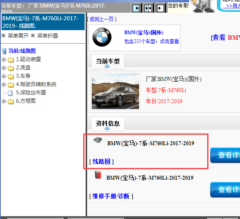This screenshot has height=219, width=240.
Task: Click the folder icon for 1.驱动装置
Action: click(11, 60)
